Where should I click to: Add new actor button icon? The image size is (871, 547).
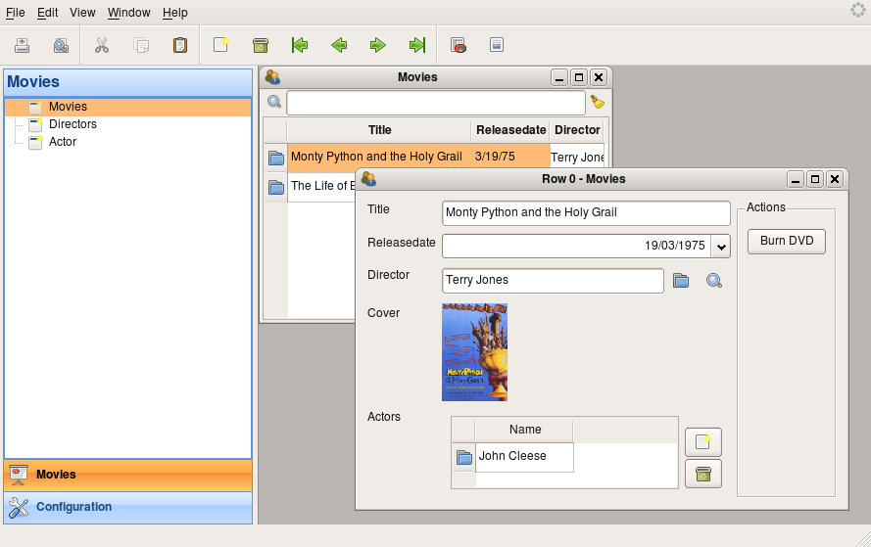click(703, 442)
